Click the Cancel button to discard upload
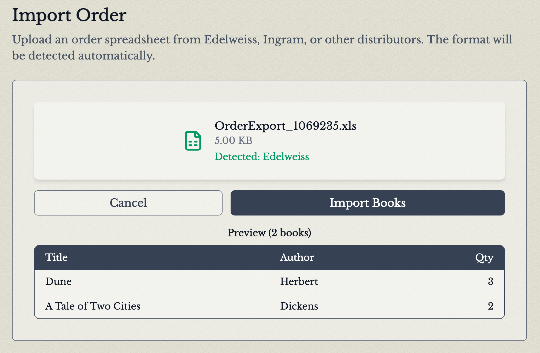The width and height of the screenshot is (540, 353). pyautogui.click(x=128, y=203)
